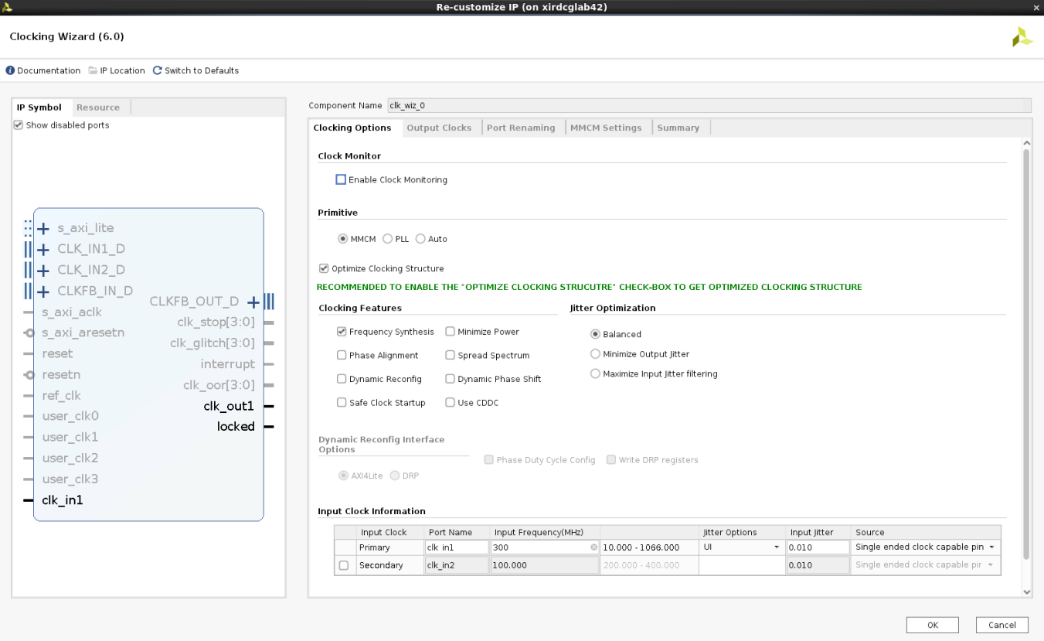Select PLL primitive radio button
The height and width of the screenshot is (641, 1044).
(388, 239)
